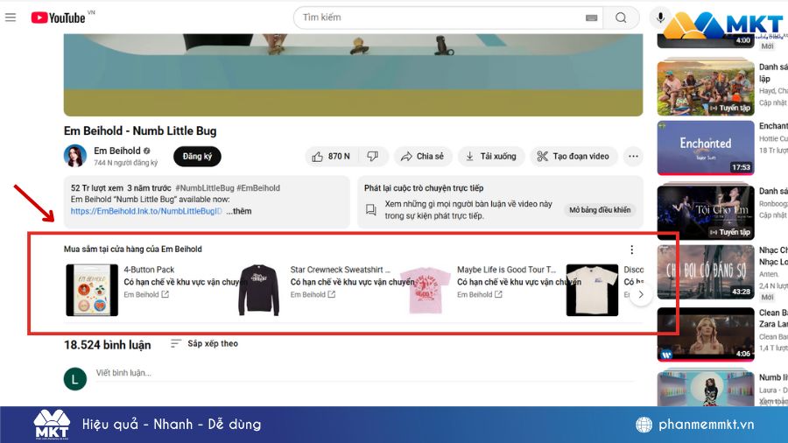Open the hamburger guide menu
788x443 pixels.
11,18
